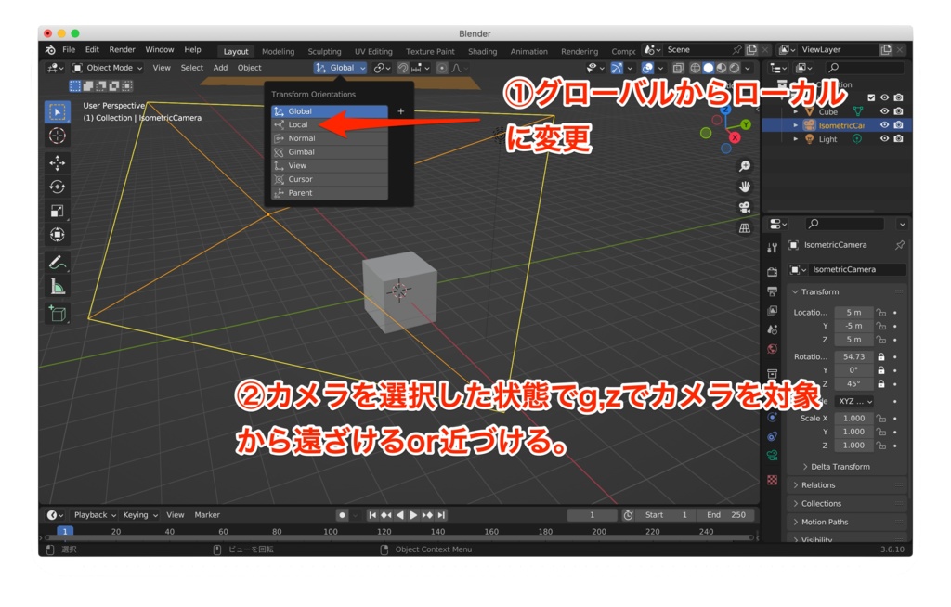
Task: Jump to end frame with playback control
Action: coord(443,514)
